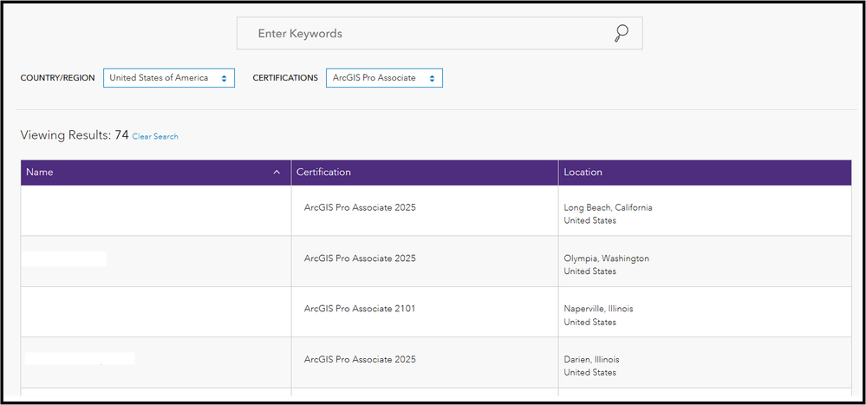
Task: Open the Certifications dropdown
Action: point(384,78)
